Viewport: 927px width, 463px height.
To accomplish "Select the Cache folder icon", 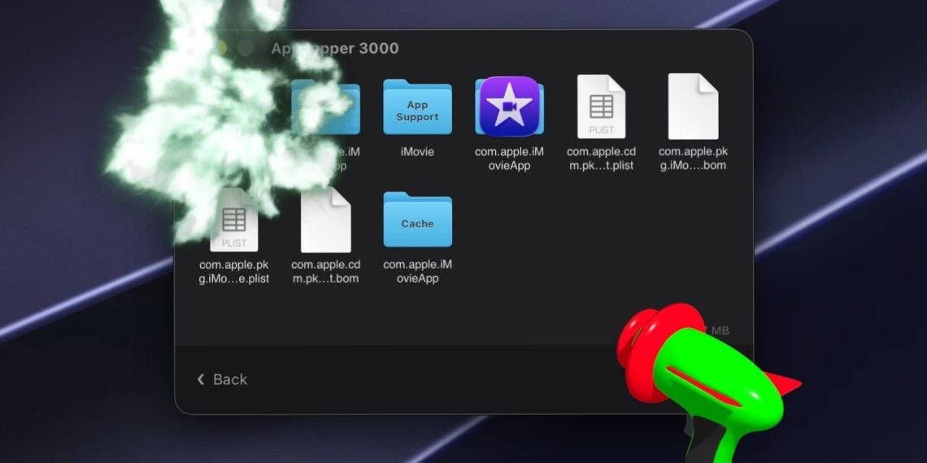I will (x=417, y=219).
